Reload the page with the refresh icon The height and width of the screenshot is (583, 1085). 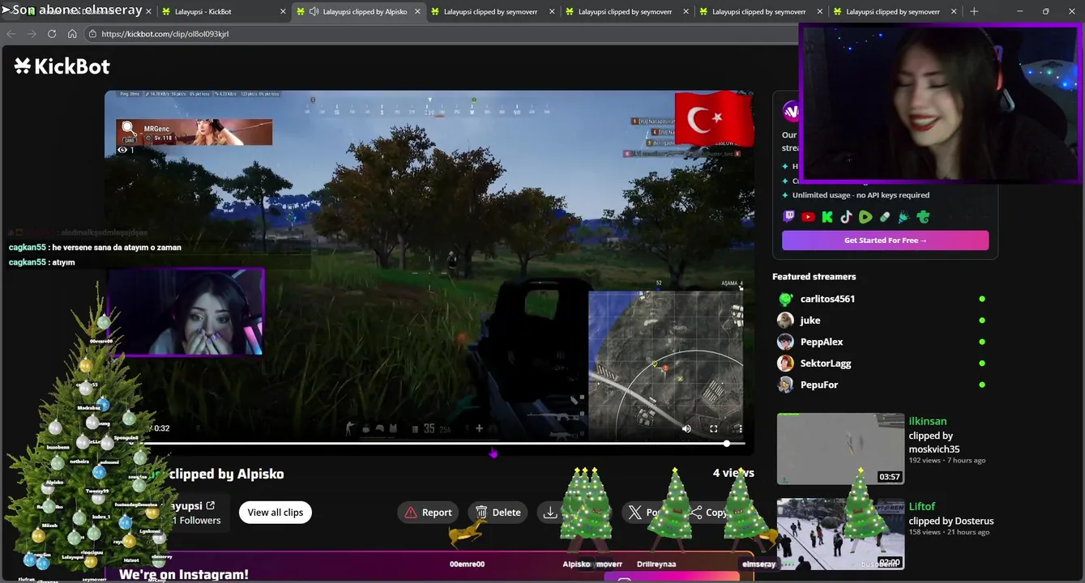pyautogui.click(x=52, y=34)
